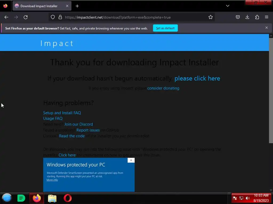Open the Firefox application menu

pyautogui.click(x=267, y=17)
